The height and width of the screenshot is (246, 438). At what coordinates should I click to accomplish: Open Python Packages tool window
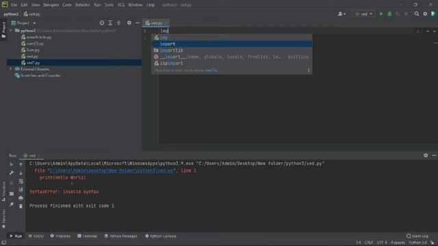point(120,236)
